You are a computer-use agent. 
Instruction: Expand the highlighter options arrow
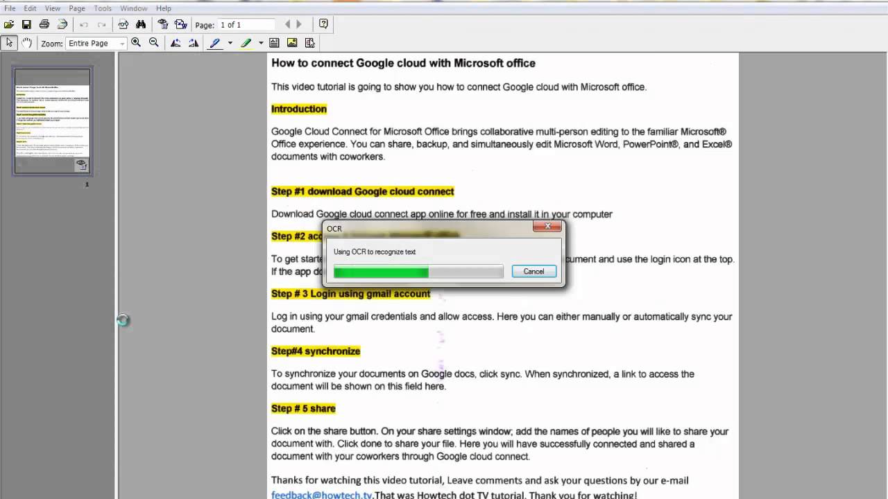[261, 43]
